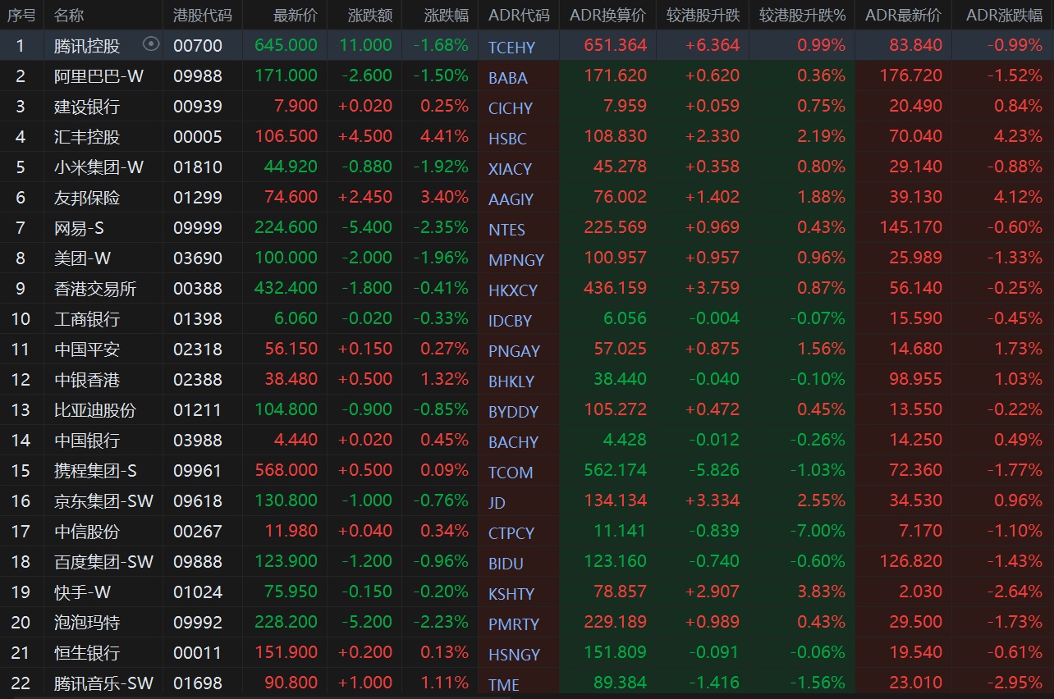This screenshot has height=699, width=1054.
Task: Select the 百度集团-SW stock name
Action: click(103, 562)
